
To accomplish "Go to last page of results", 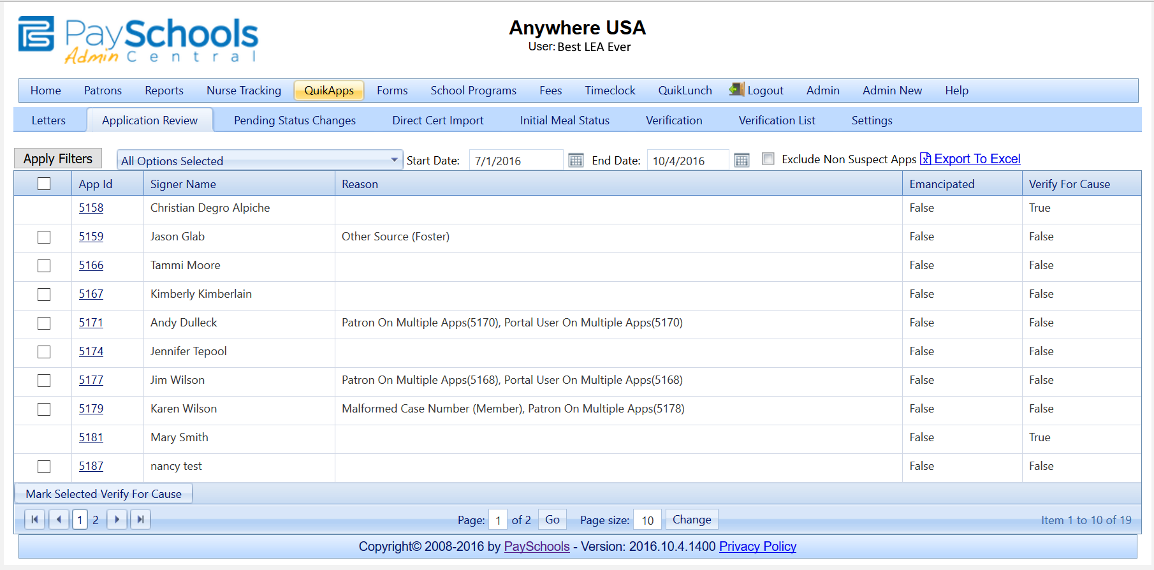I will 140,520.
